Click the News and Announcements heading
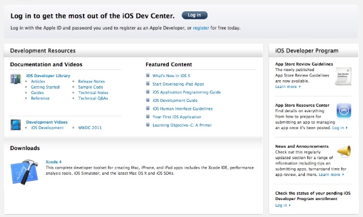Screen dimensions: 363x217 pos(302,146)
